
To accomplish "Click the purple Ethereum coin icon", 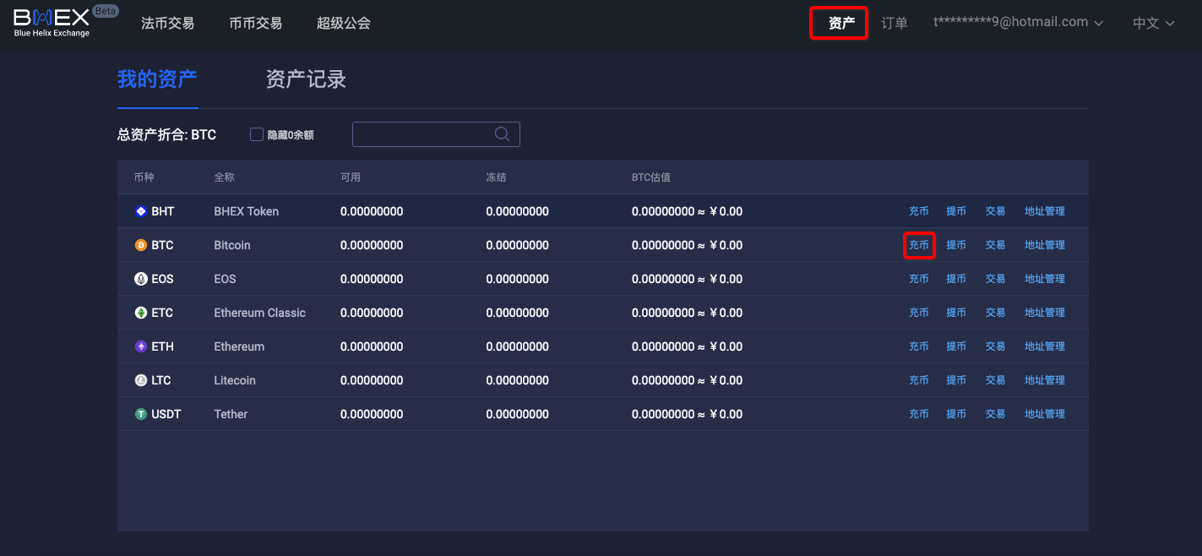I will 141,346.
